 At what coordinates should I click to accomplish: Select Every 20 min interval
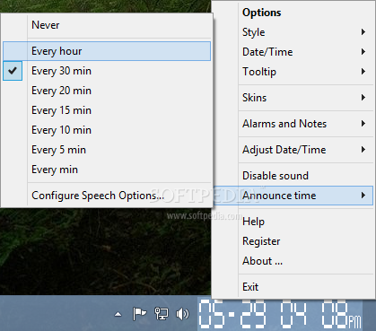point(107,91)
